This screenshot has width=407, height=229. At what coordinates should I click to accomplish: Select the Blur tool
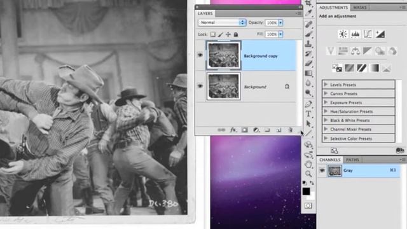pos(308,83)
